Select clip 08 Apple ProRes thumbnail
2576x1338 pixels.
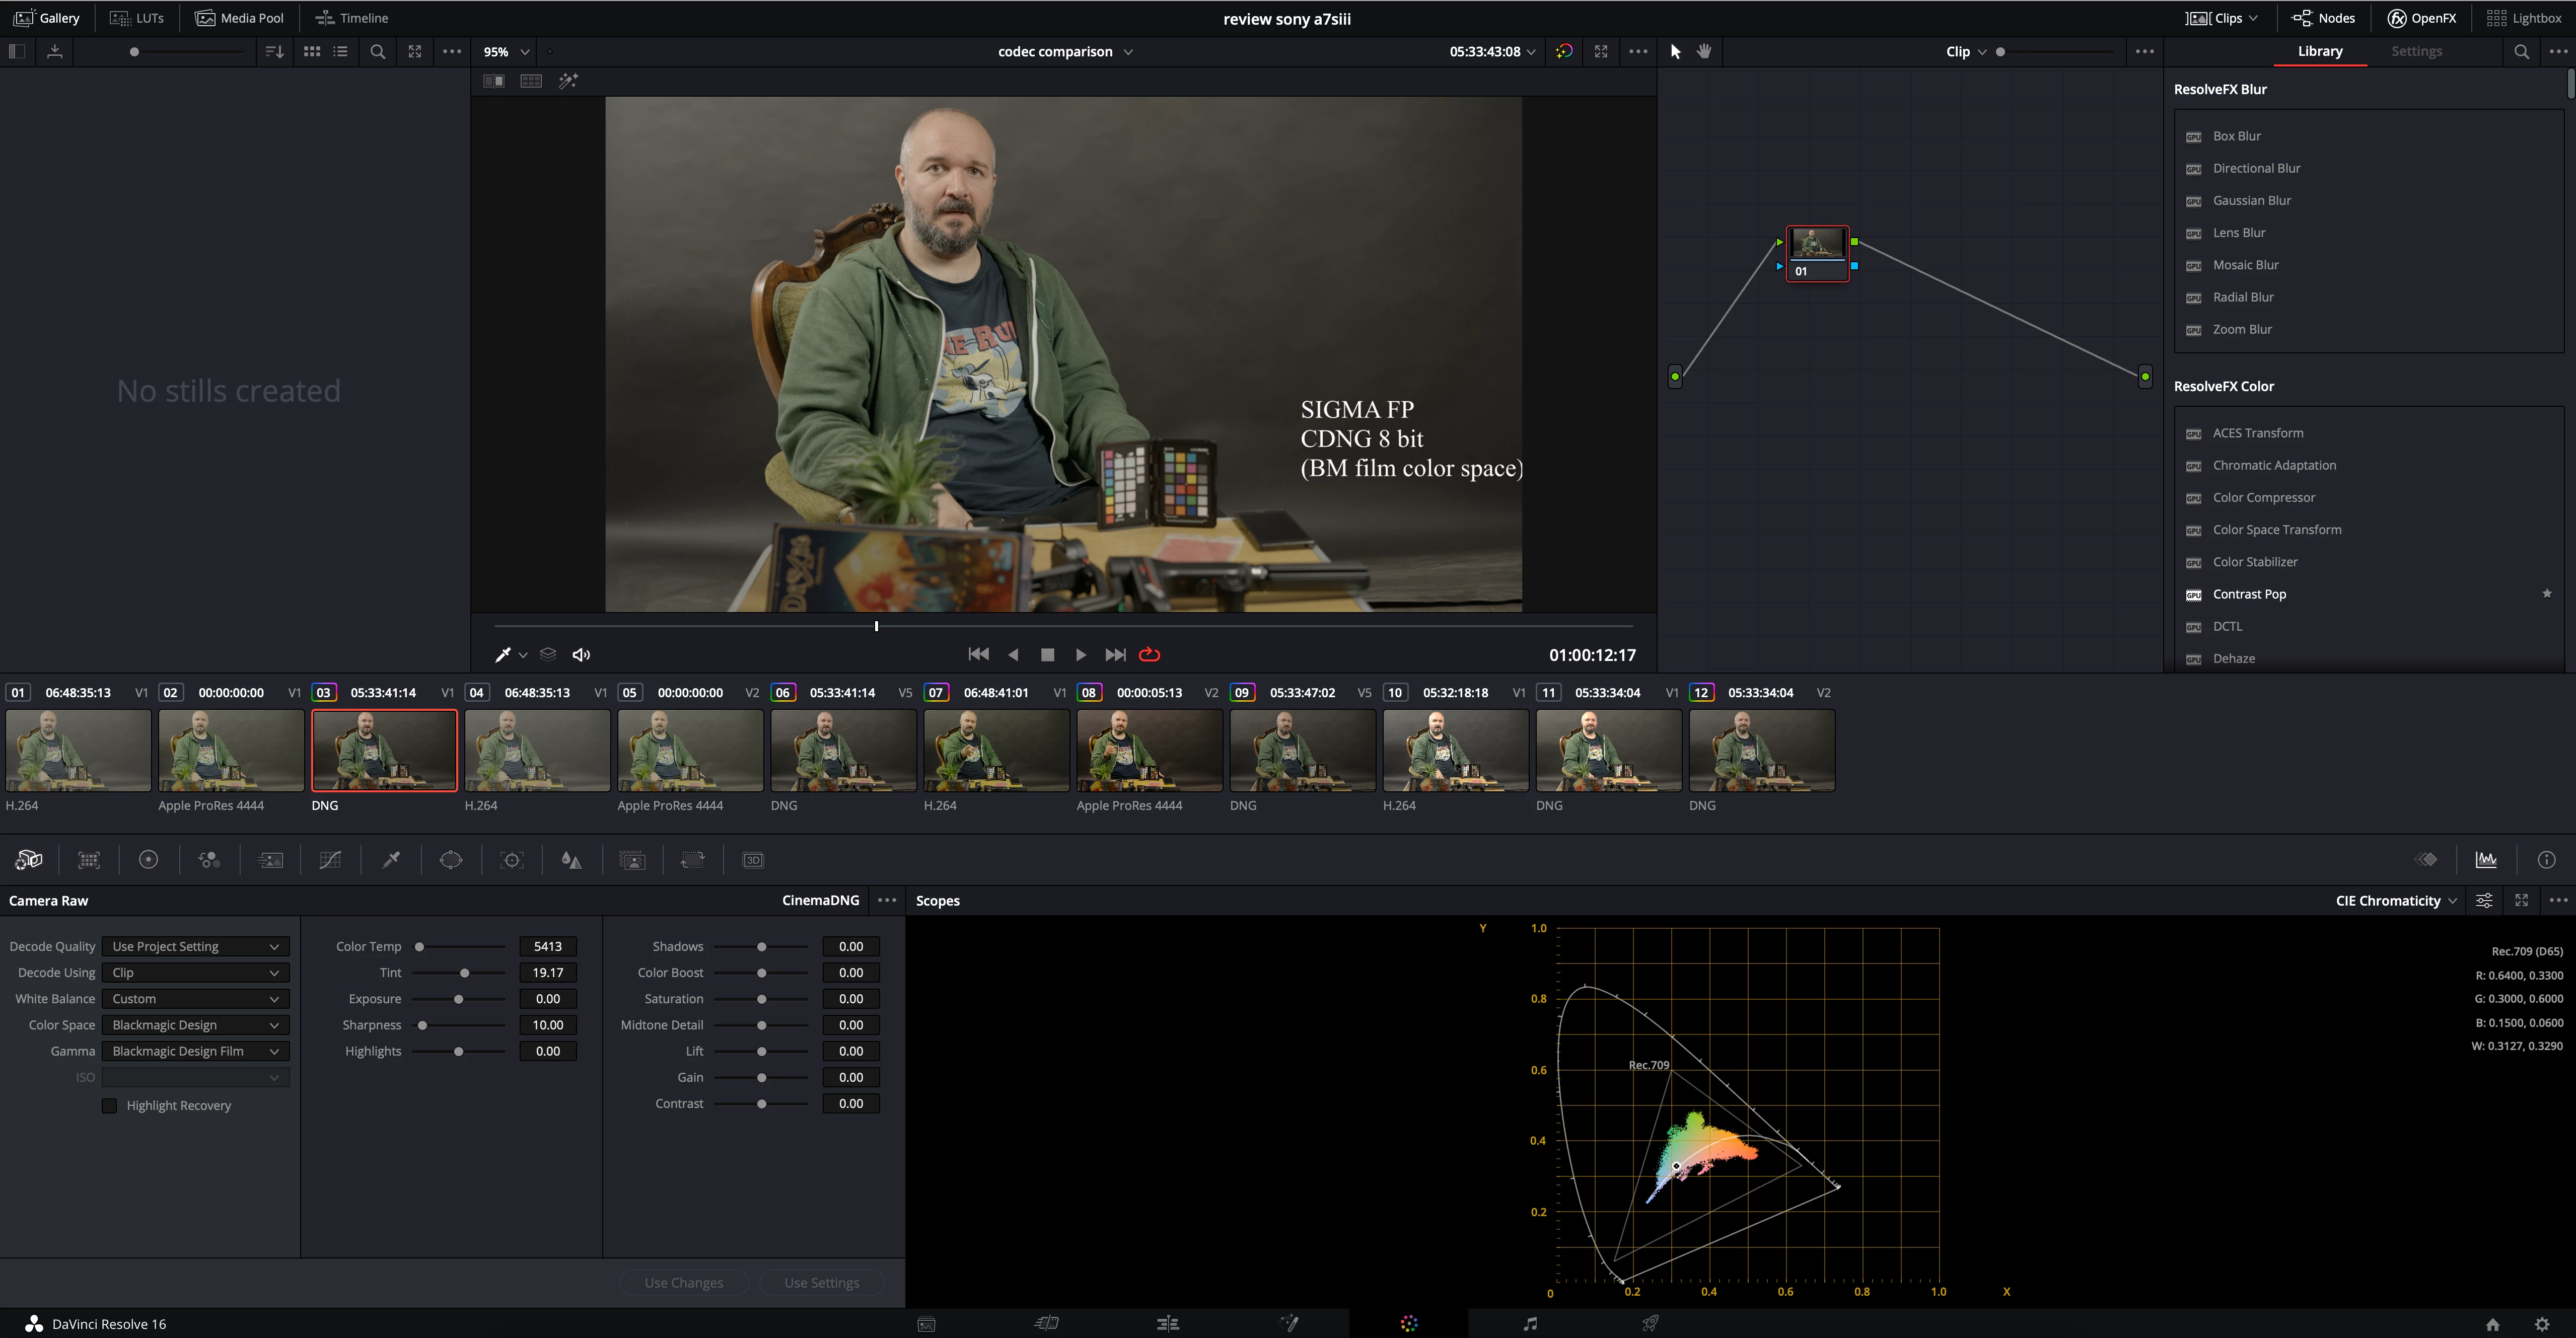1149,750
